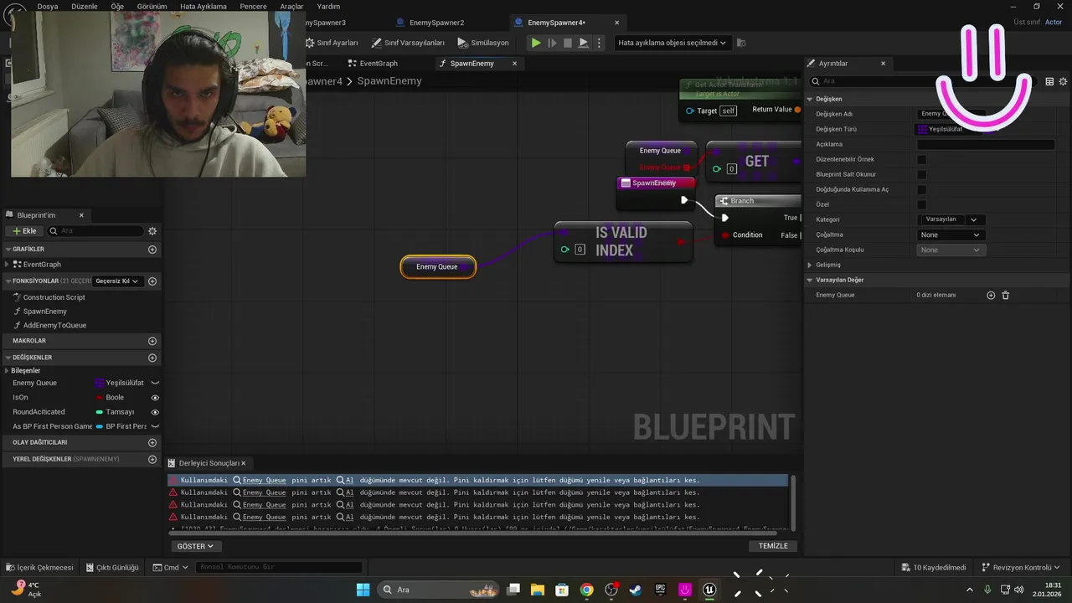Click the Windows Start button
This screenshot has width=1072, height=603.
(363, 590)
